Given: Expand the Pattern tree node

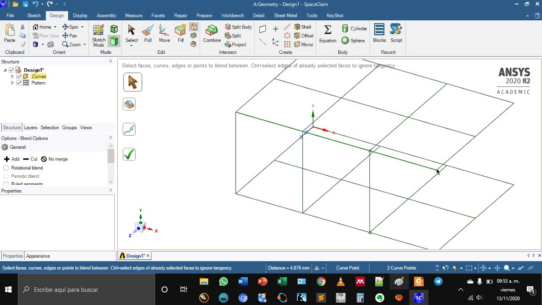Looking at the screenshot, I should (12, 83).
